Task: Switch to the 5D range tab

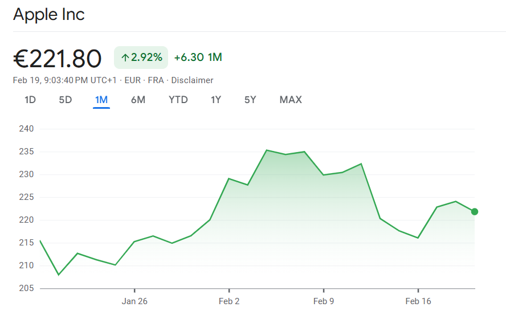Action: point(66,100)
